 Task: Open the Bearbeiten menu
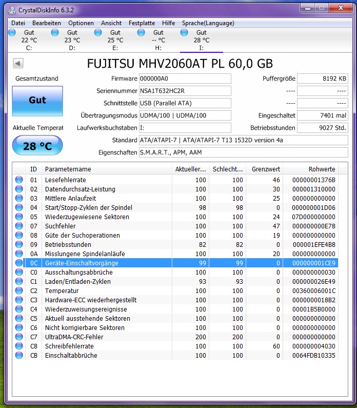pos(47,23)
